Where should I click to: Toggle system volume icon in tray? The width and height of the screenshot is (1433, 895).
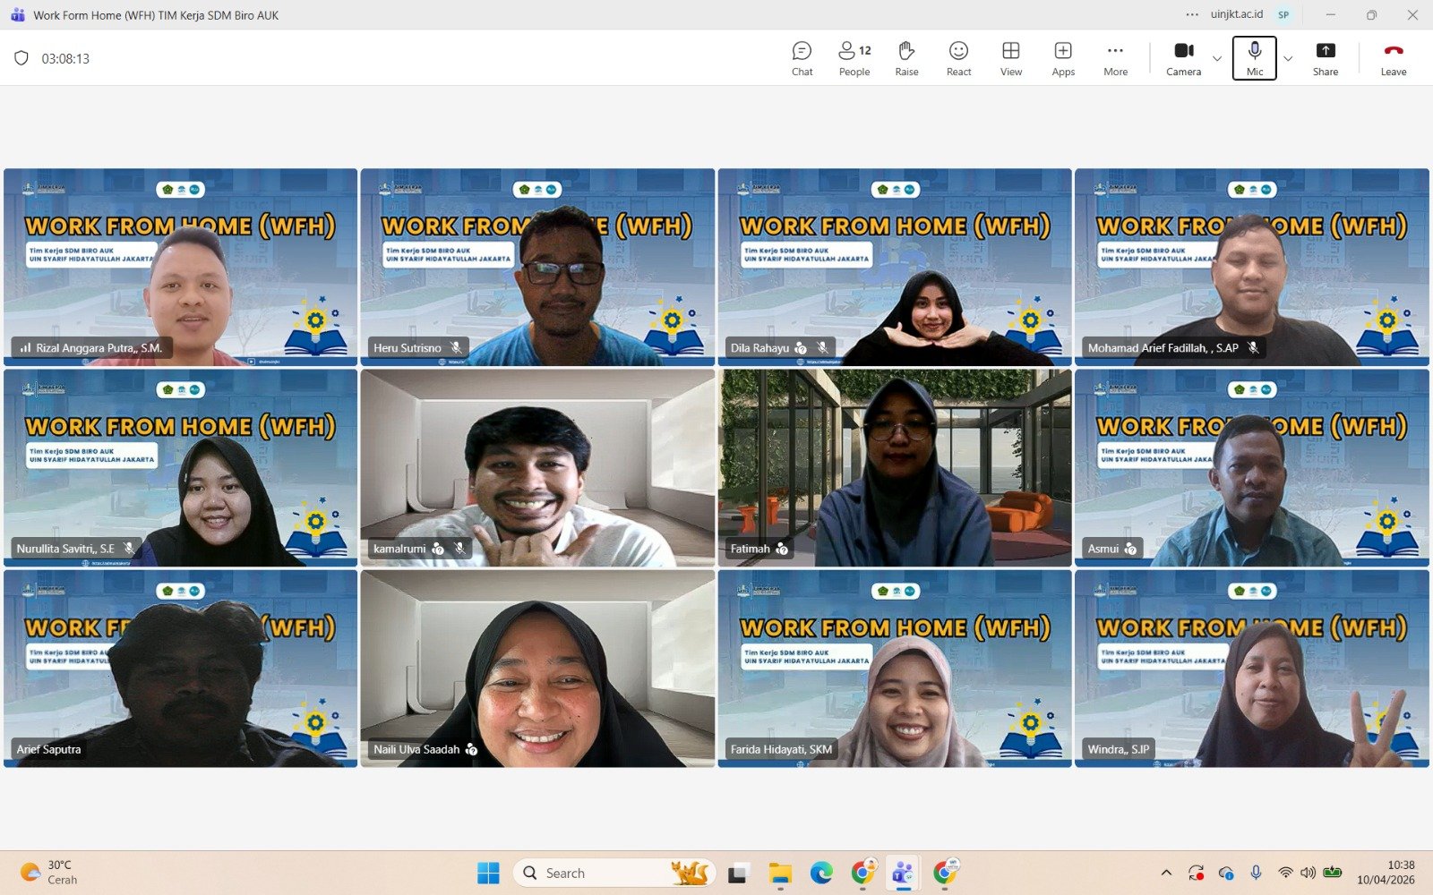(1308, 873)
